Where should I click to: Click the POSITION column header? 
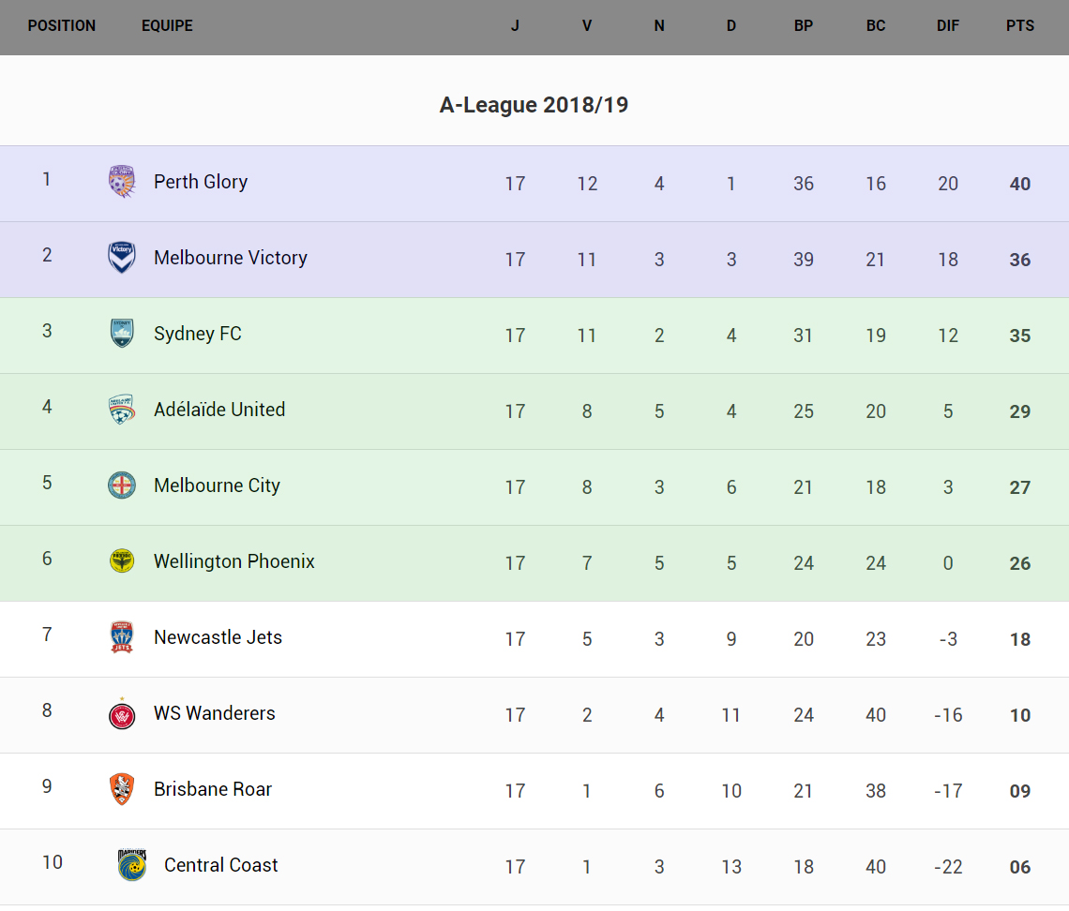(62, 26)
